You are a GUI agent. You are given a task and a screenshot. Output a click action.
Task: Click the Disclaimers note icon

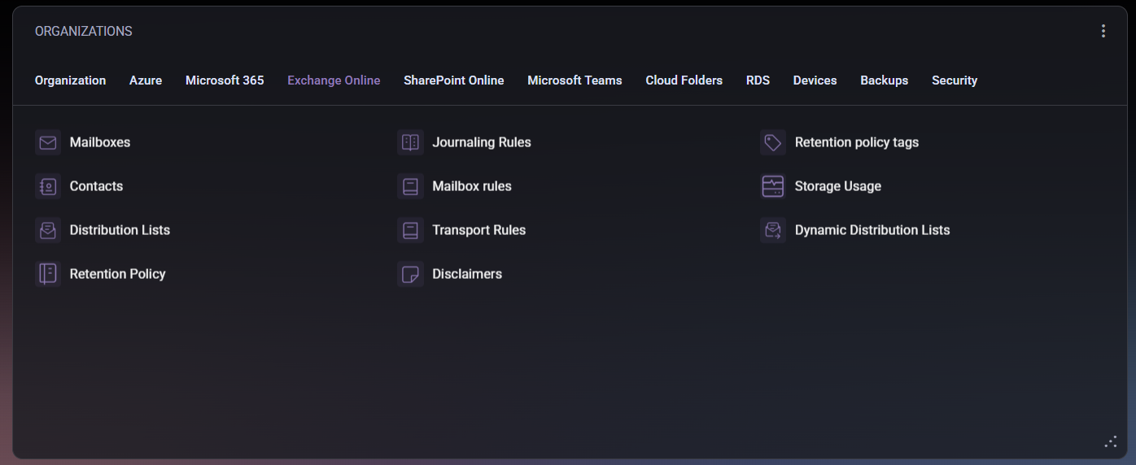click(x=410, y=274)
